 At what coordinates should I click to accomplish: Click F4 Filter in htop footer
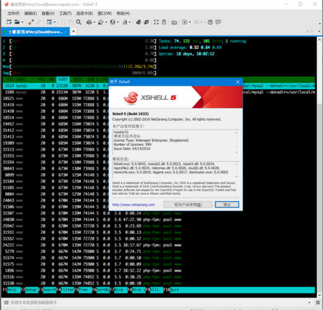point(65,290)
